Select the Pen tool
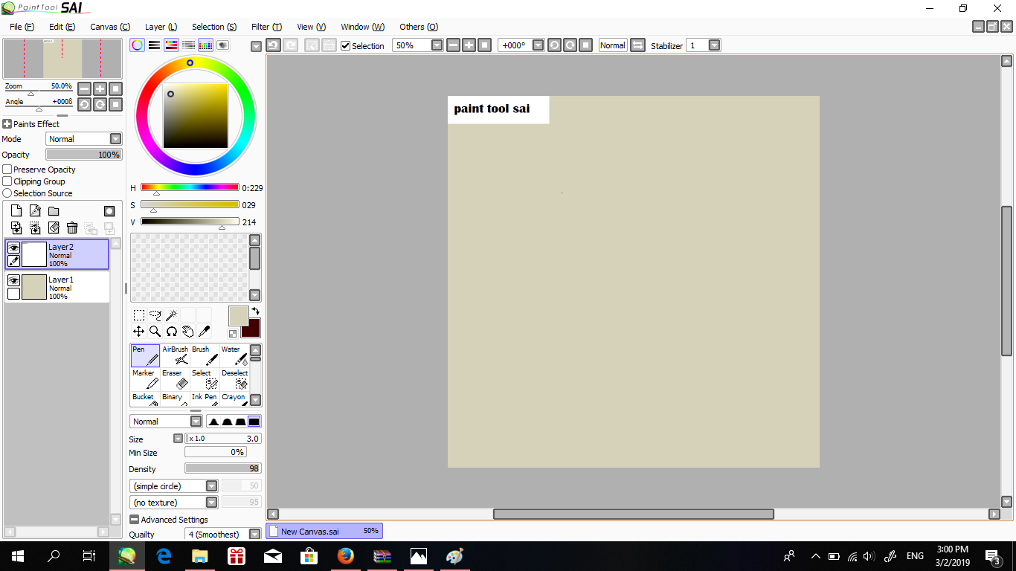The image size is (1016, 571). (x=144, y=355)
